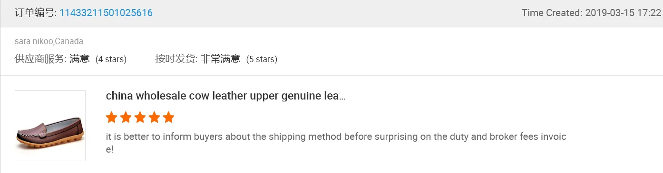Select the second orange rating star
Screen dimensions: 663x173
tap(126, 117)
